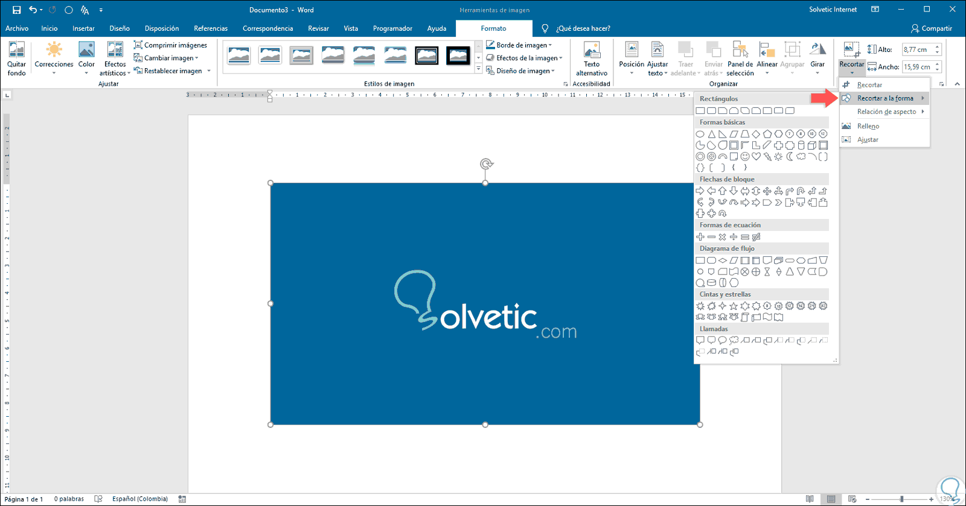Viewport: 966px width, 506px height.
Task: Open the Revisar tab
Action: (318, 28)
